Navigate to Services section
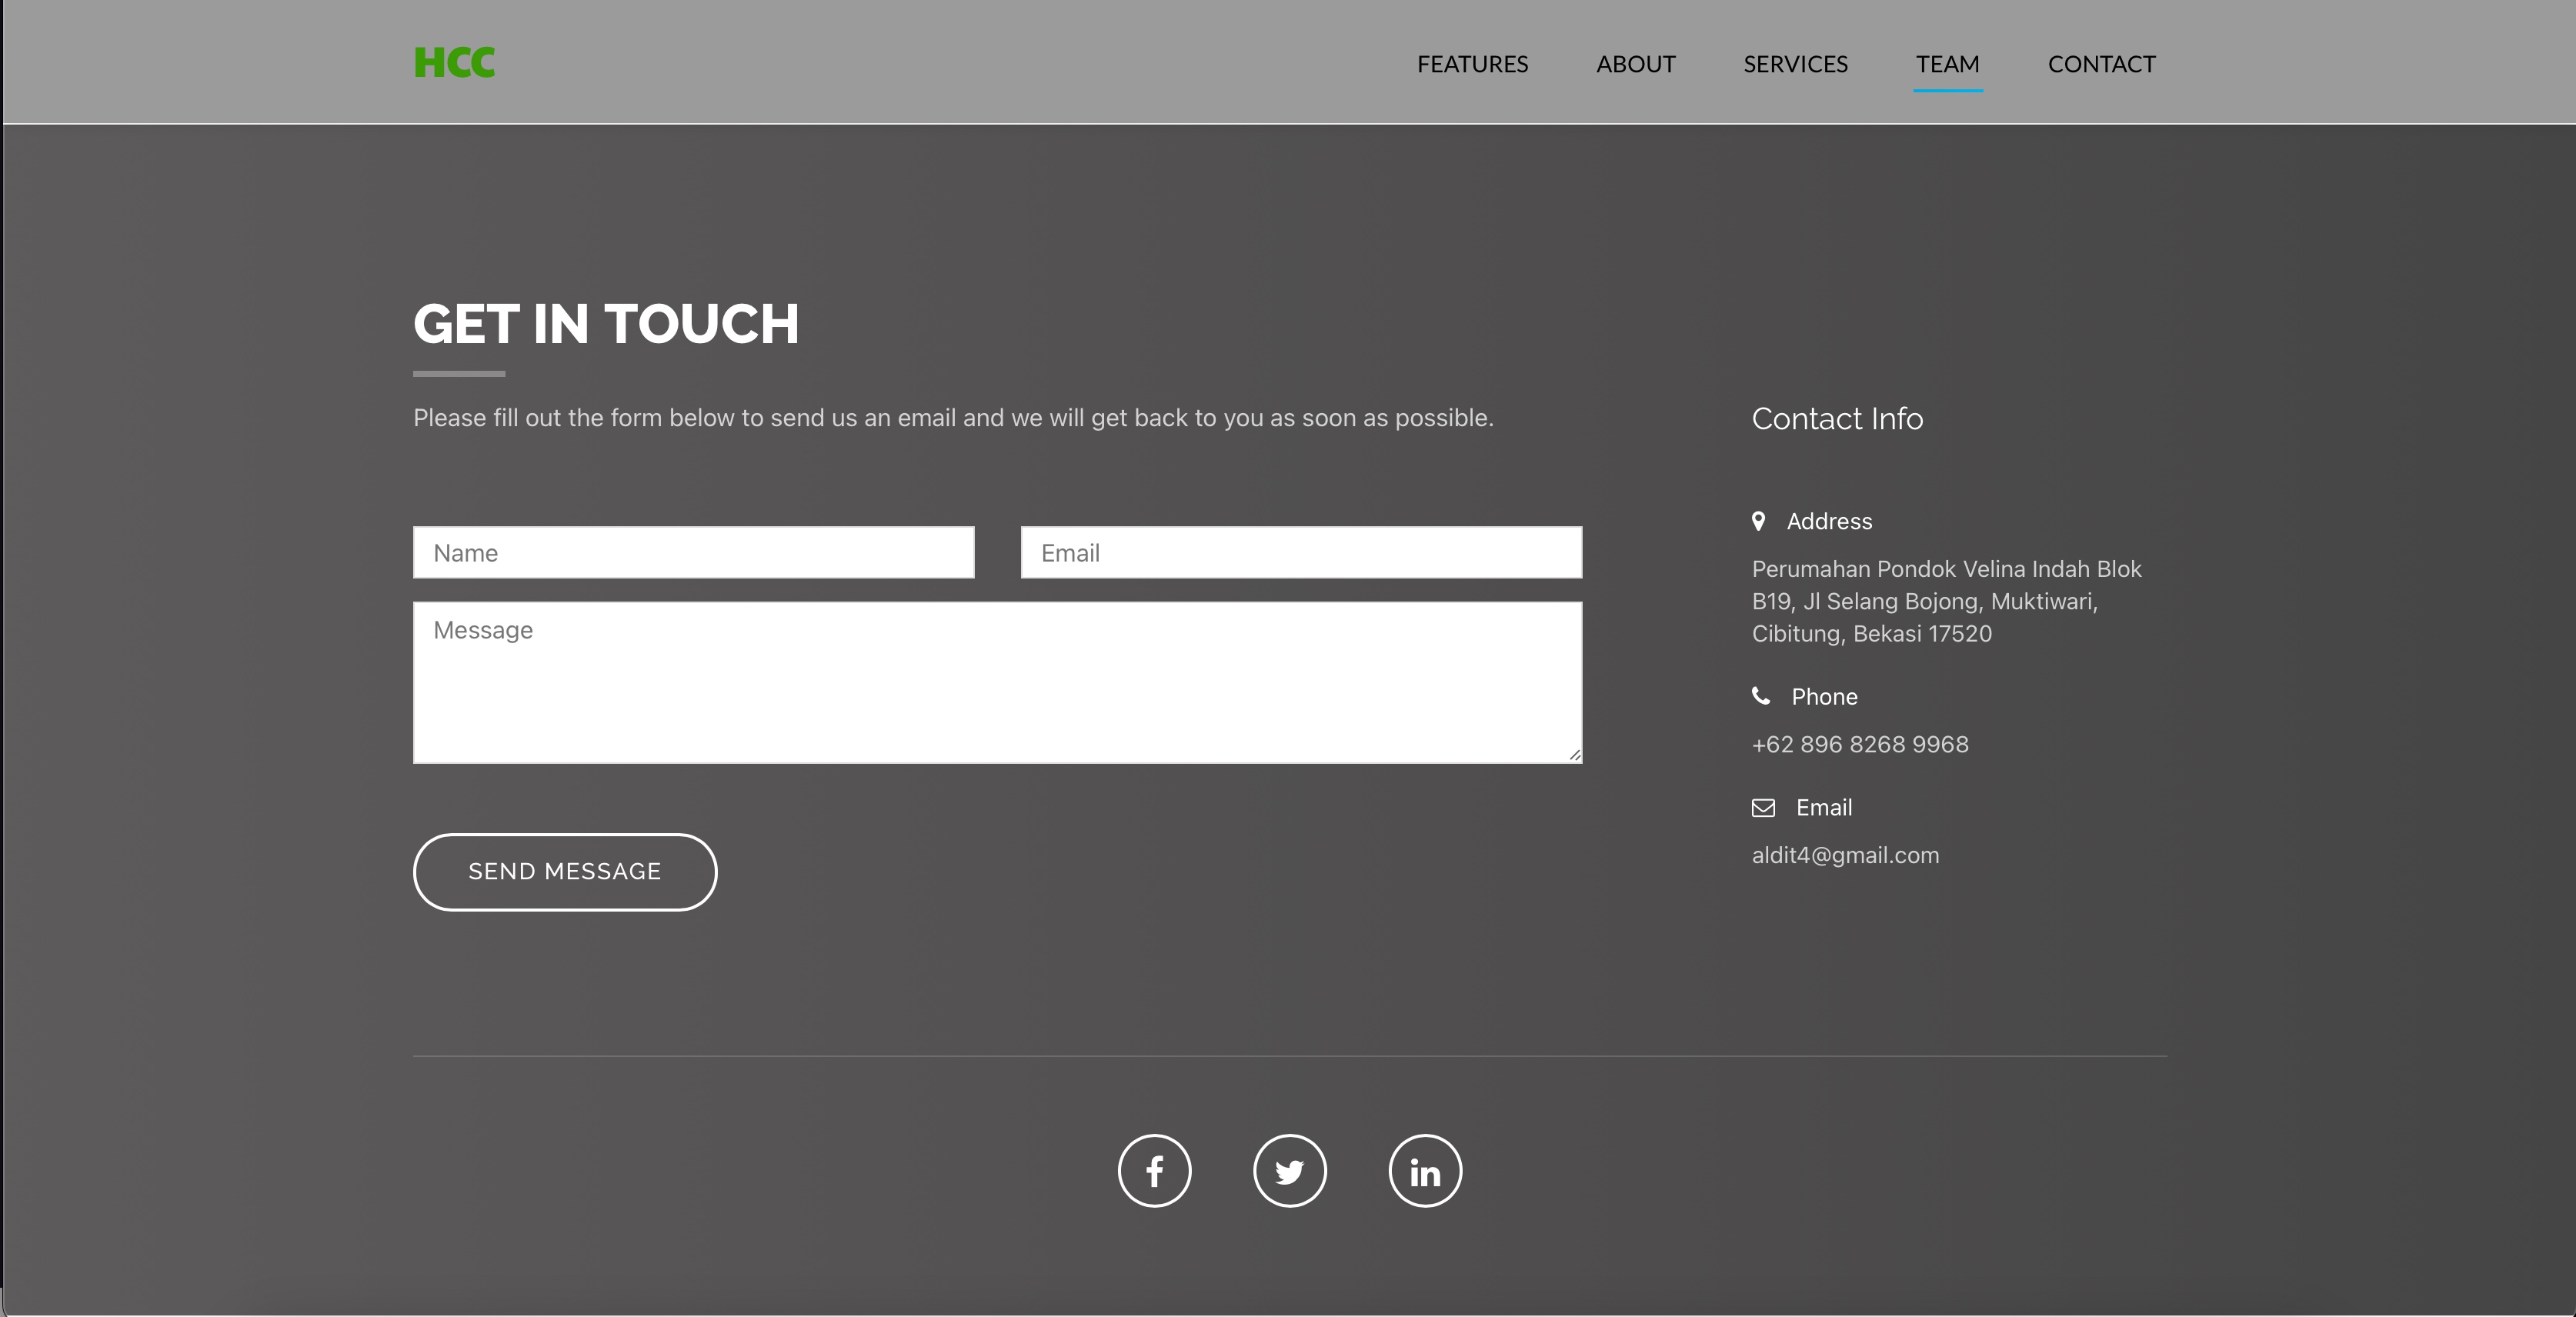The image size is (2576, 1317). click(x=1795, y=64)
